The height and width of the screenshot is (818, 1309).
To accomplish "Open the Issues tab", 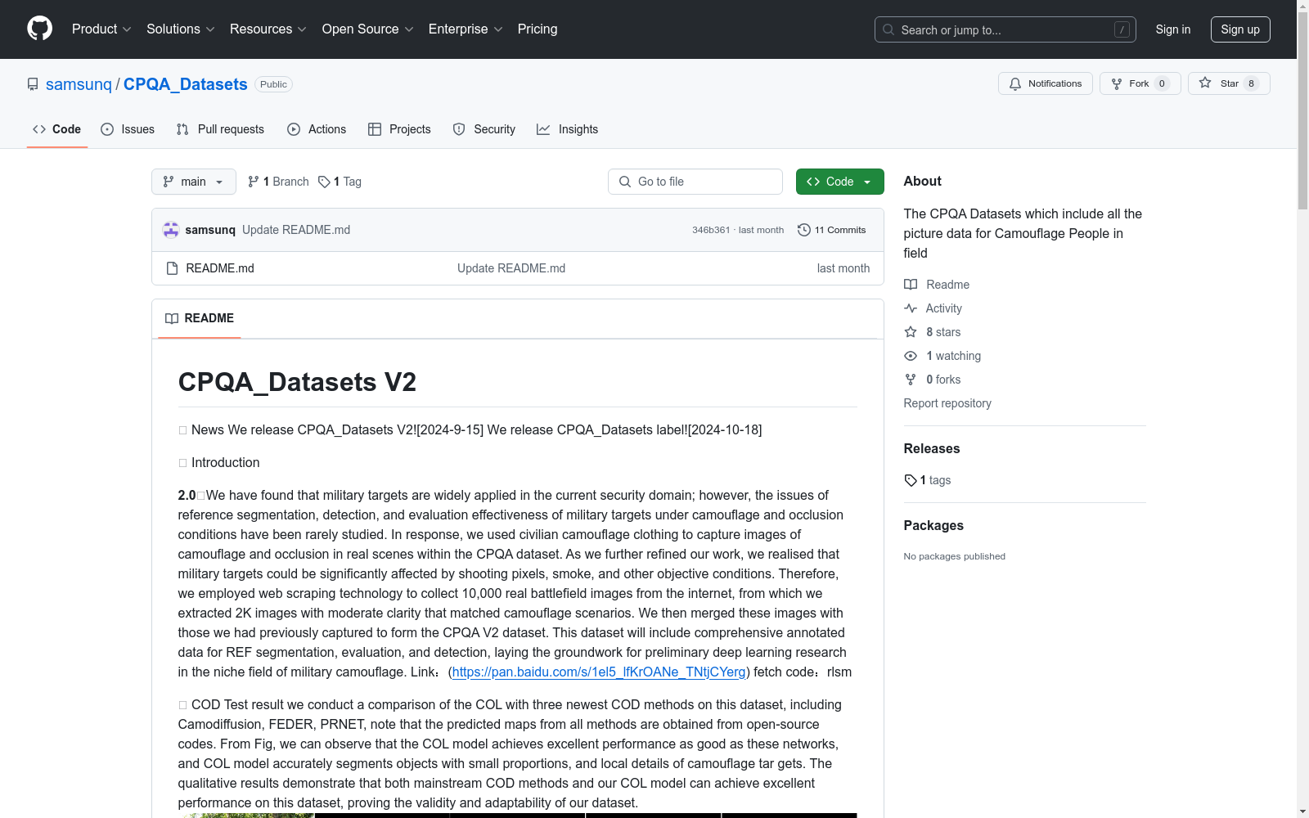I will coord(128,129).
